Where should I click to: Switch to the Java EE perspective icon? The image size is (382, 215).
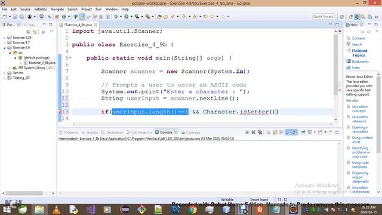(350, 17)
